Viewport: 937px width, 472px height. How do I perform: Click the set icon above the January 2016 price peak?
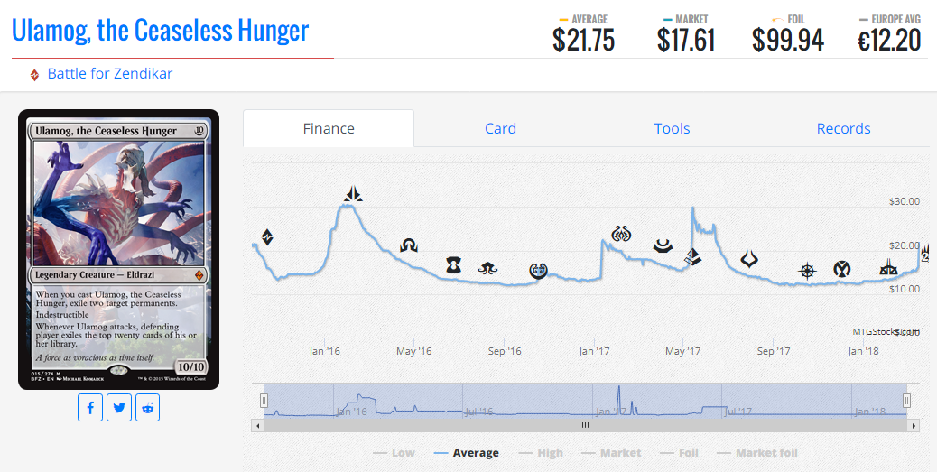[353, 192]
